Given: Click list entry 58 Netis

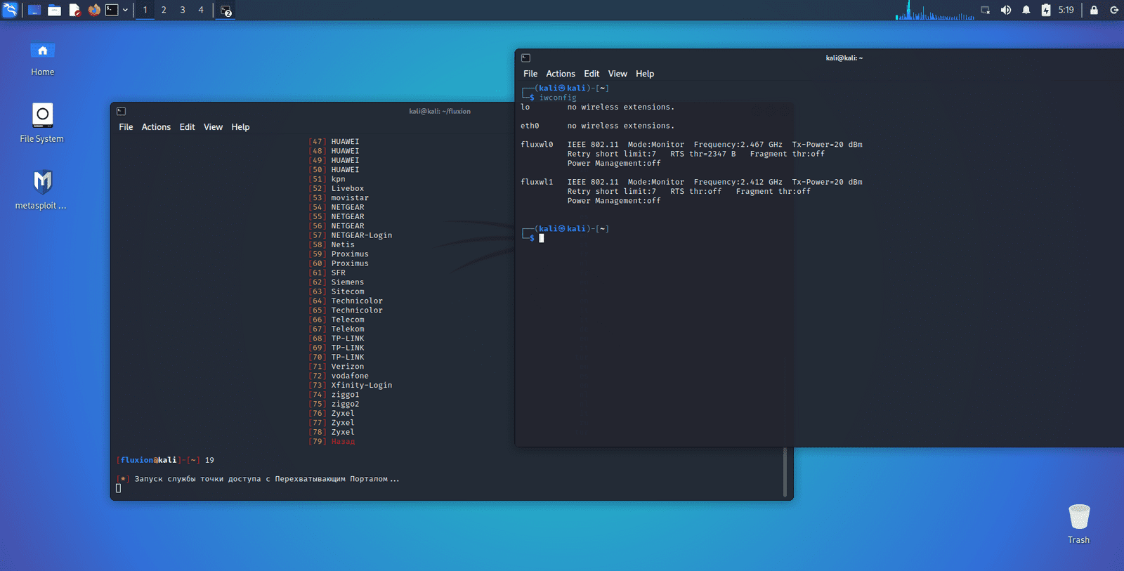Looking at the screenshot, I should click(332, 244).
